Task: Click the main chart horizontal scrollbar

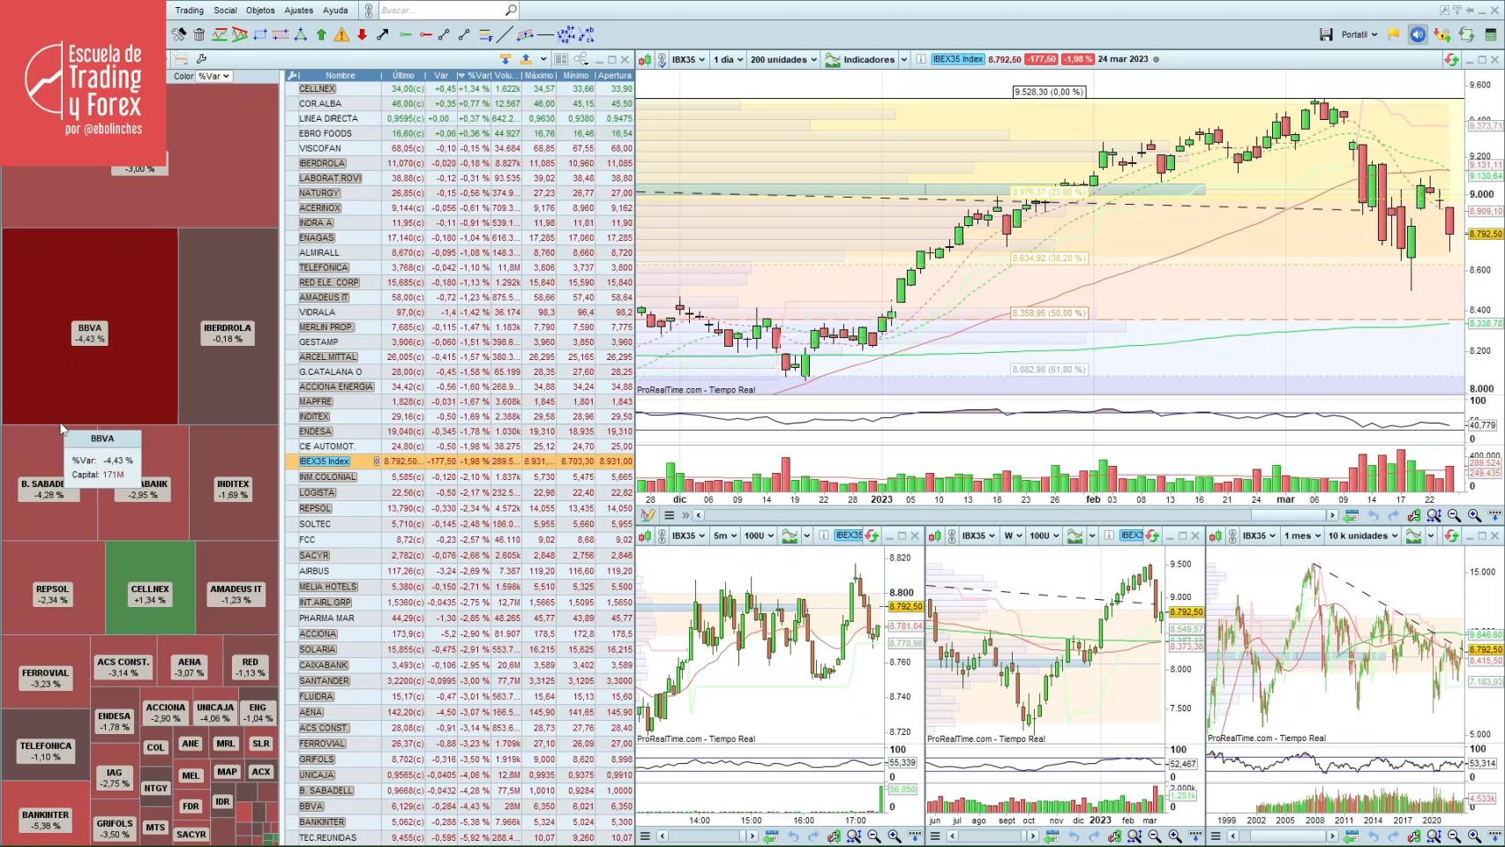Action: (x=1015, y=515)
